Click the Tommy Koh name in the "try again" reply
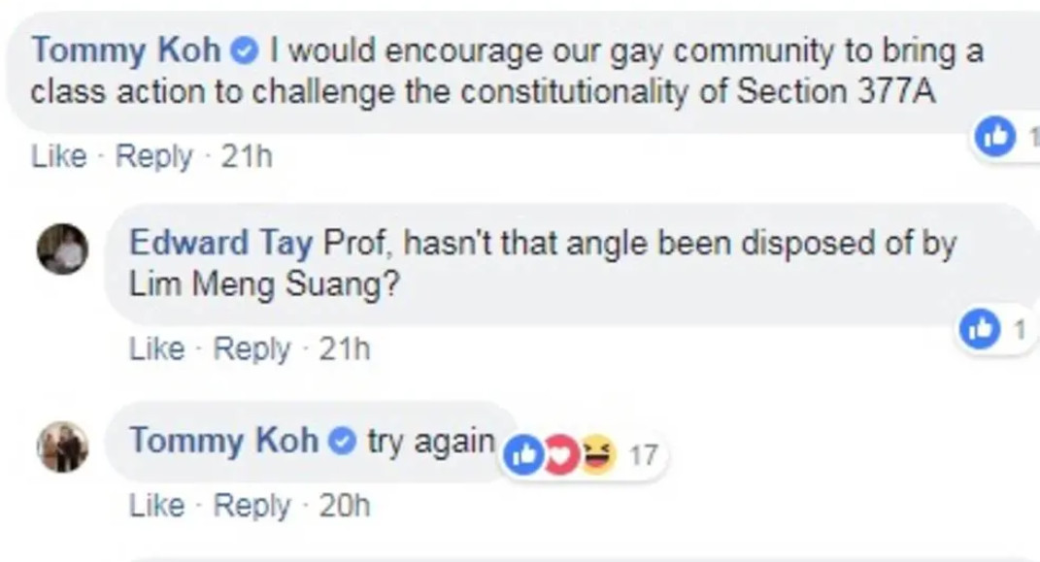Screen dimensions: 1040x562 tap(223, 441)
